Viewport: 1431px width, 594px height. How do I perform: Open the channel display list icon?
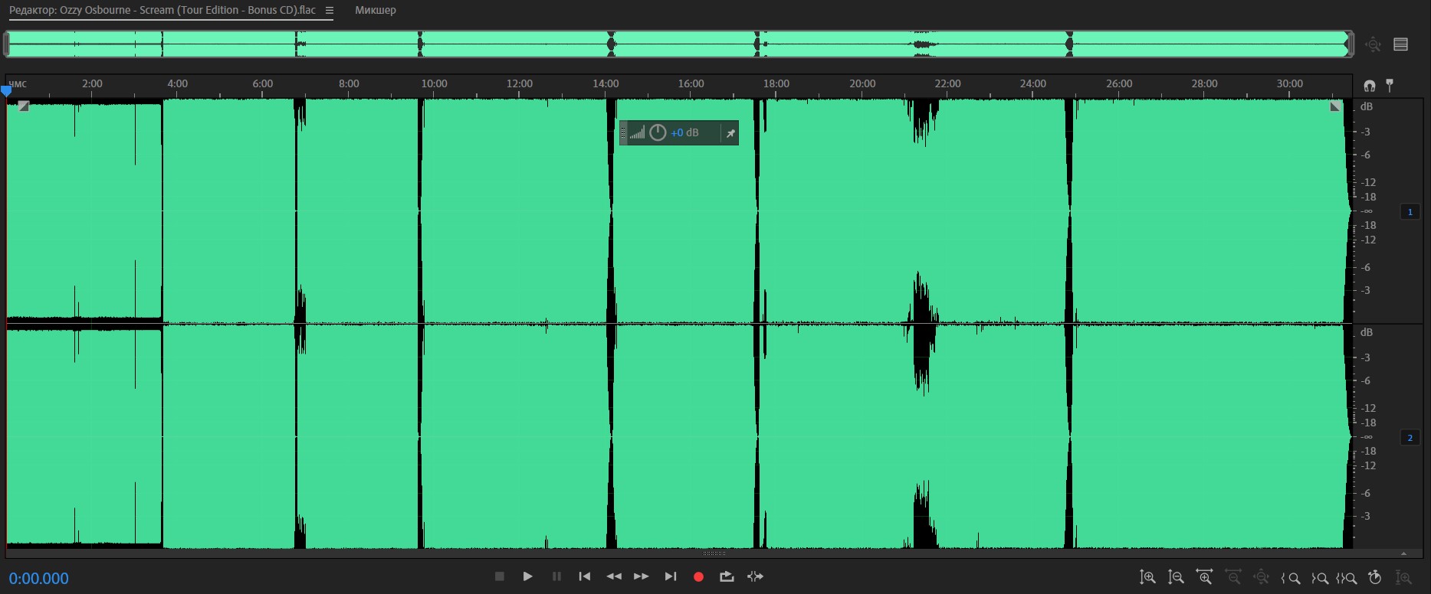[x=1400, y=44]
